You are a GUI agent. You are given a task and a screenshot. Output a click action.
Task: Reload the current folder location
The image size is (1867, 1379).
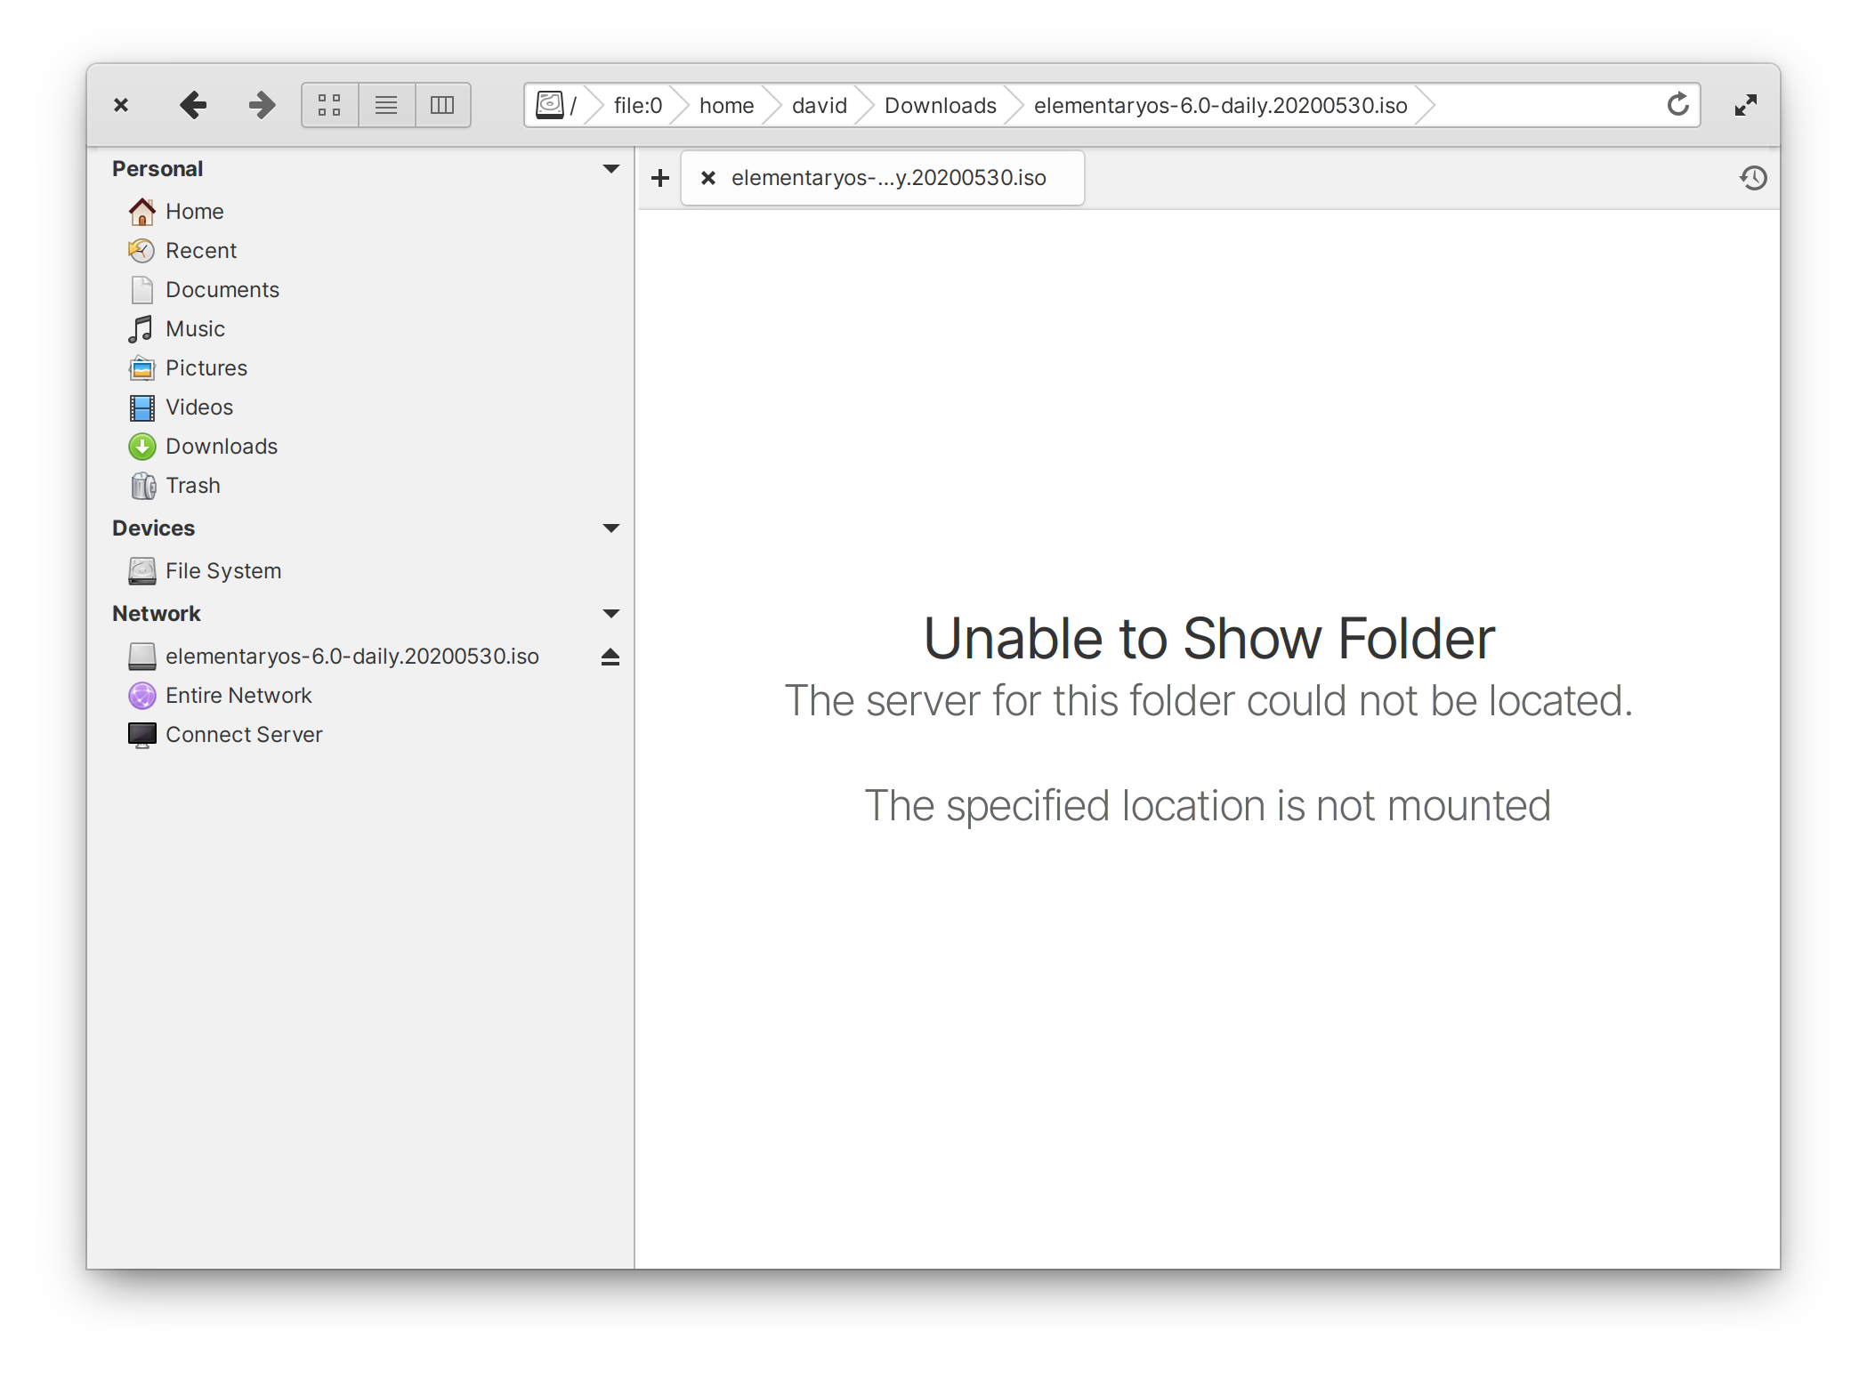(x=1677, y=105)
